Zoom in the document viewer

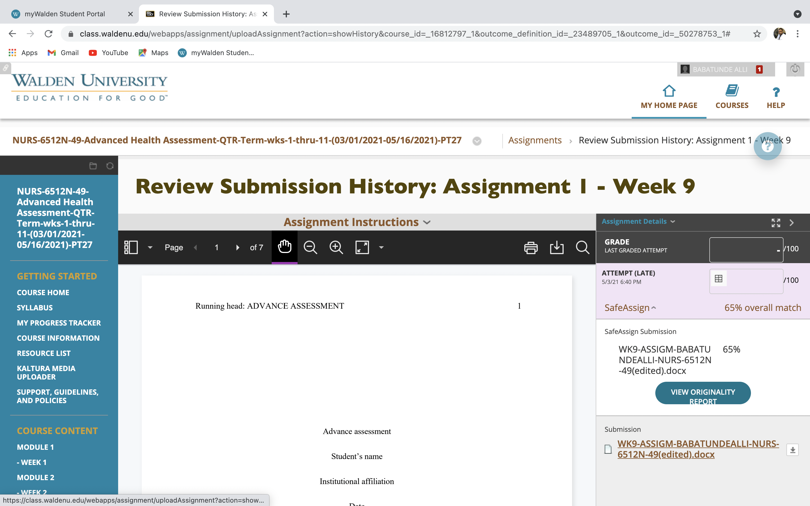[x=336, y=247]
